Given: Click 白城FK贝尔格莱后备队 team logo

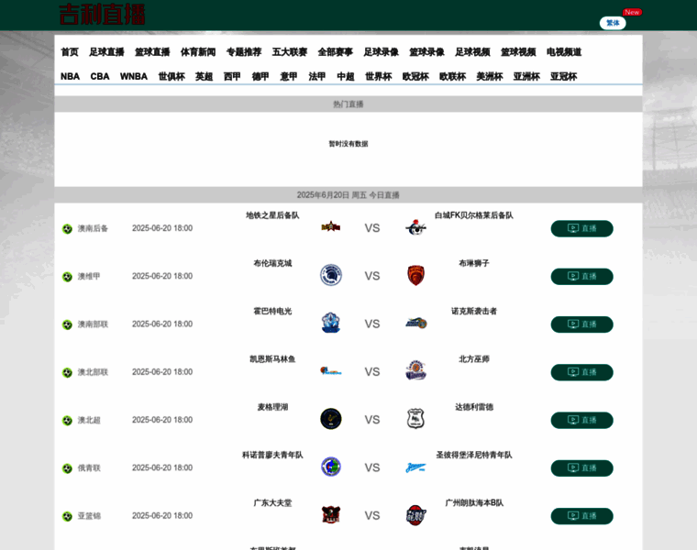Looking at the screenshot, I should (x=415, y=227).
